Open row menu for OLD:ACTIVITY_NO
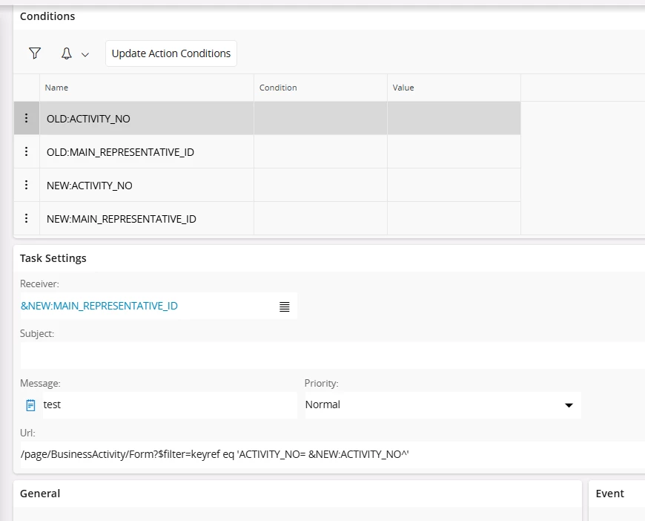The image size is (645, 521). [x=27, y=118]
